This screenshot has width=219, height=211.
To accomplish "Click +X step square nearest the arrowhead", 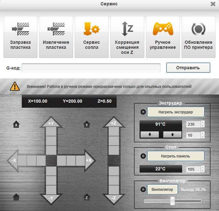I will [x=80, y=161].
